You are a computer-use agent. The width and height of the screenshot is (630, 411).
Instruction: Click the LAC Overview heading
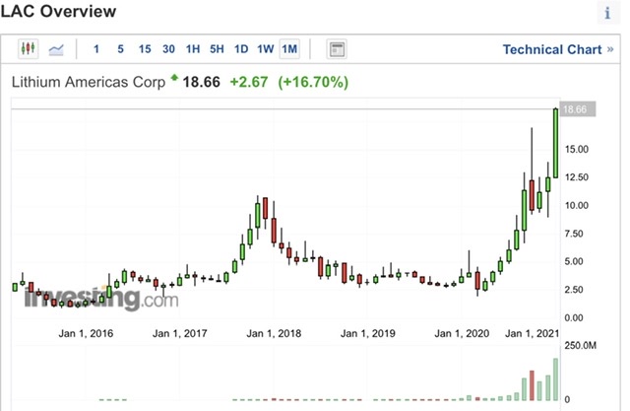(59, 11)
